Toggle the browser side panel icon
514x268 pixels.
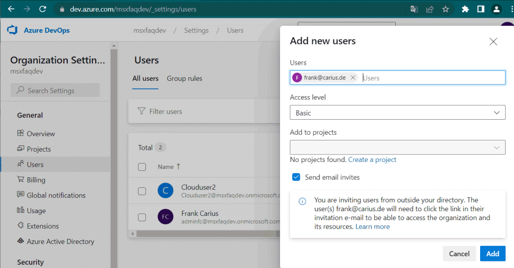(x=481, y=9)
